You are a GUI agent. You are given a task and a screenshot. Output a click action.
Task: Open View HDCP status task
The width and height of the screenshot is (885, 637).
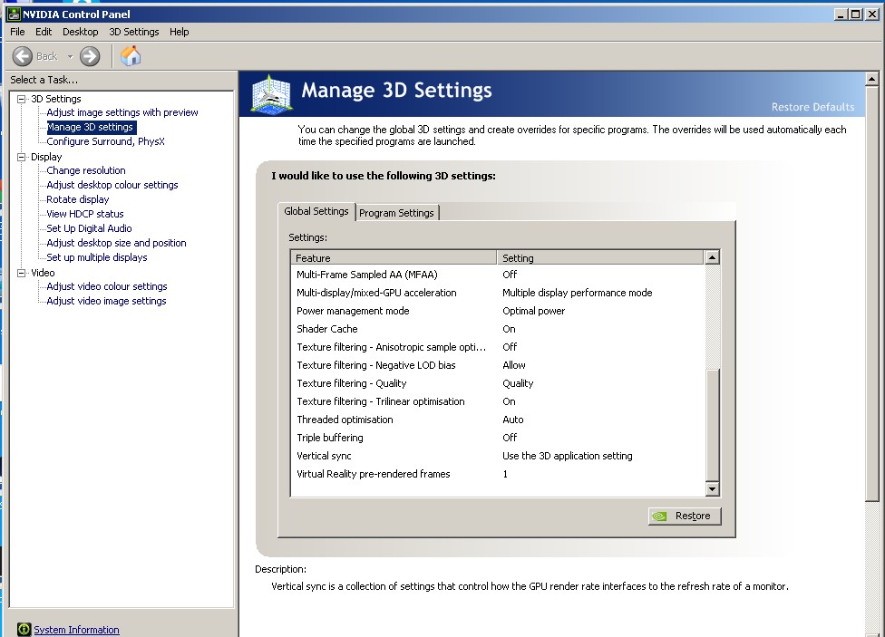[x=84, y=214]
